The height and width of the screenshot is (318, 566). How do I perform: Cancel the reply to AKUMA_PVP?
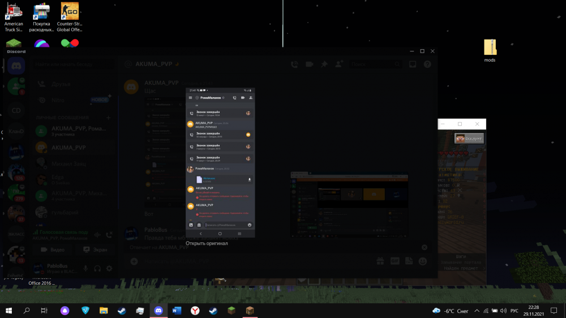pos(424,247)
